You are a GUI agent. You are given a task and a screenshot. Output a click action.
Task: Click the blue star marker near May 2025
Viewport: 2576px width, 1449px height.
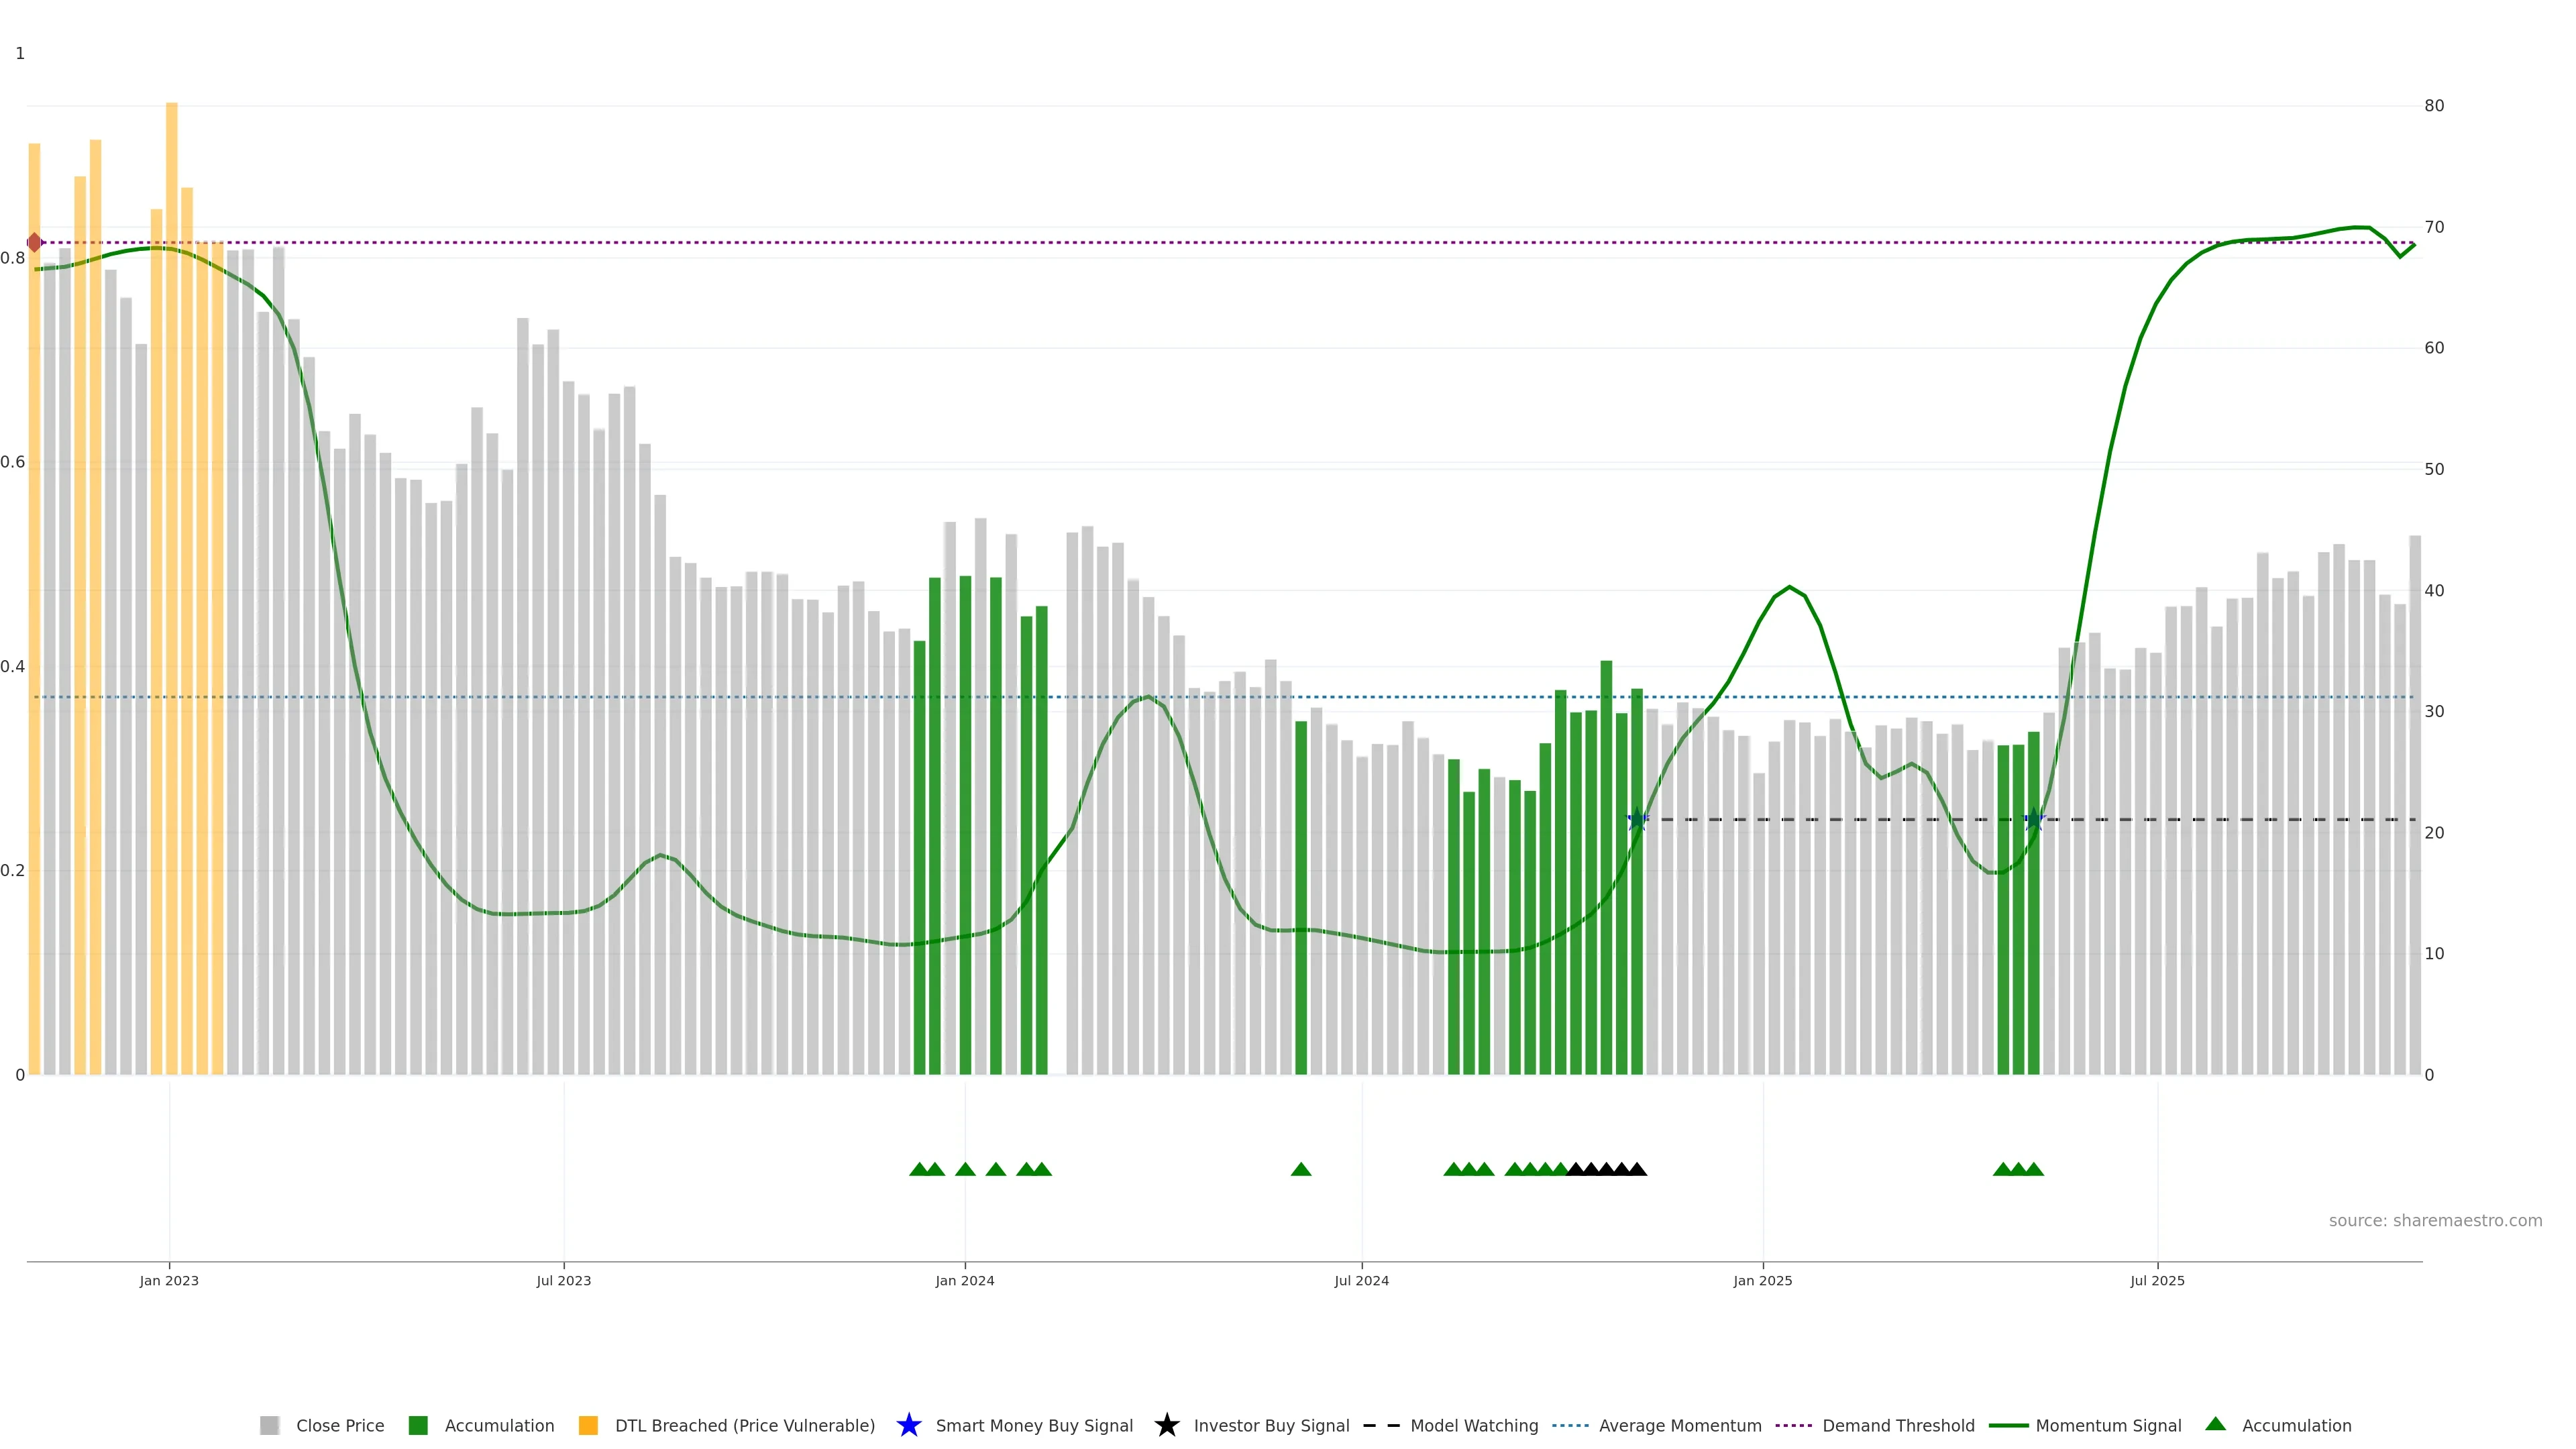[2033, 820]
